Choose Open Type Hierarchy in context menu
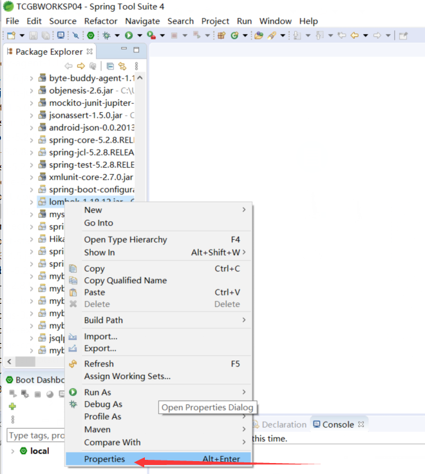The height and width of the screenshot is (474, 425). click(158, 239)
